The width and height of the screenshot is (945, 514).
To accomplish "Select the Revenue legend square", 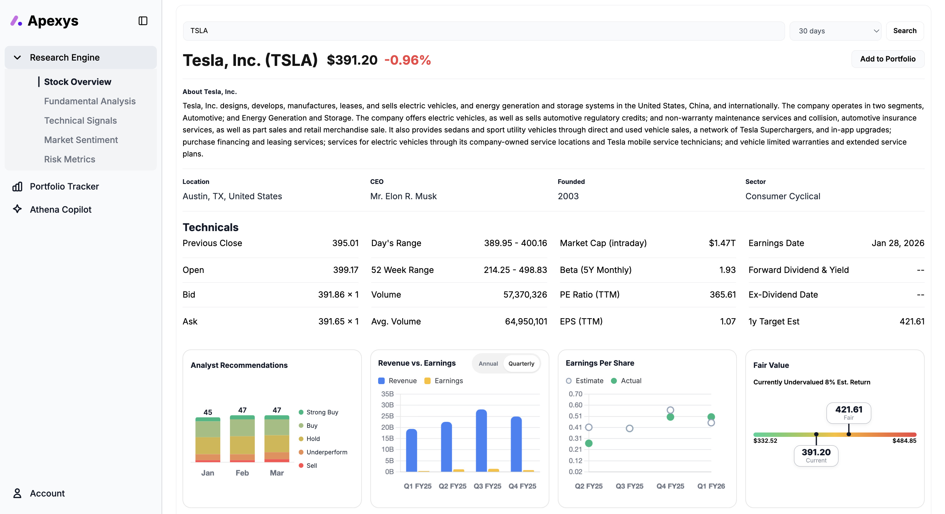I will click(x=382, y=381).
